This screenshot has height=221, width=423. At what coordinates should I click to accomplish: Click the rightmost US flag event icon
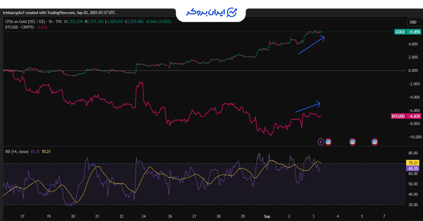375,141
